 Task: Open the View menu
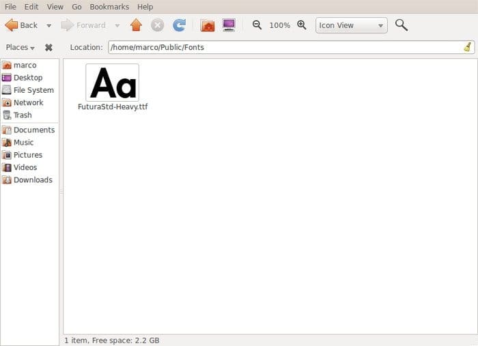tap(55, 7)
